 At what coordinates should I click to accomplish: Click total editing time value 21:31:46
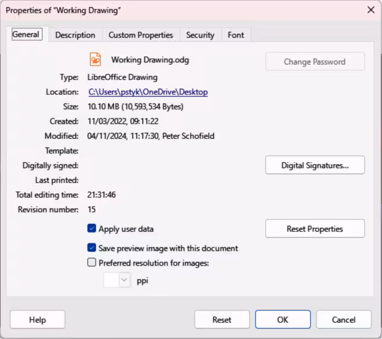pyautogui.click(x=101, y=194)
